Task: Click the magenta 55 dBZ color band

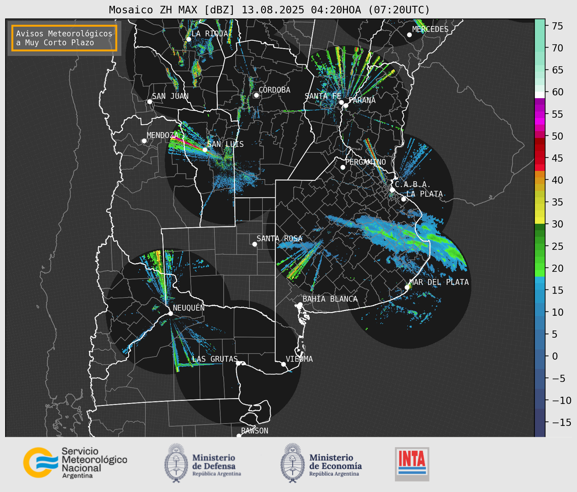Action: (x=540, y=114)
